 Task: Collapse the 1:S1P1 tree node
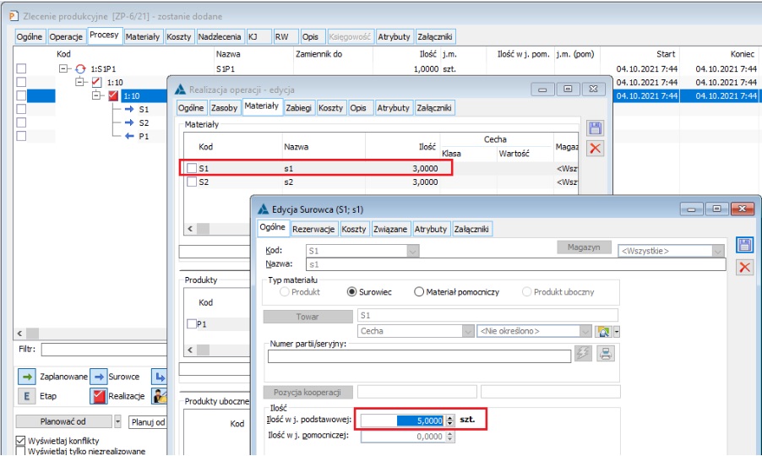[63, 68]
